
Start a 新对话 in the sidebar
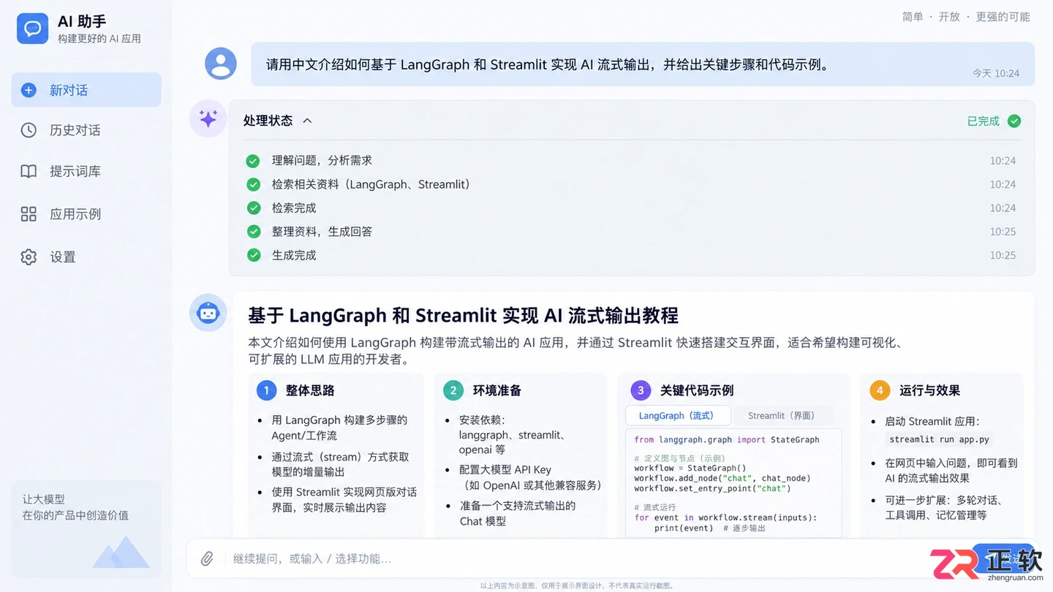pos(86,90)
